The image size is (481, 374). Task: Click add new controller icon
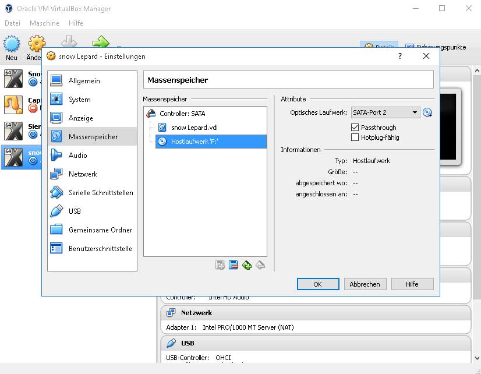(x=220, y=265)
